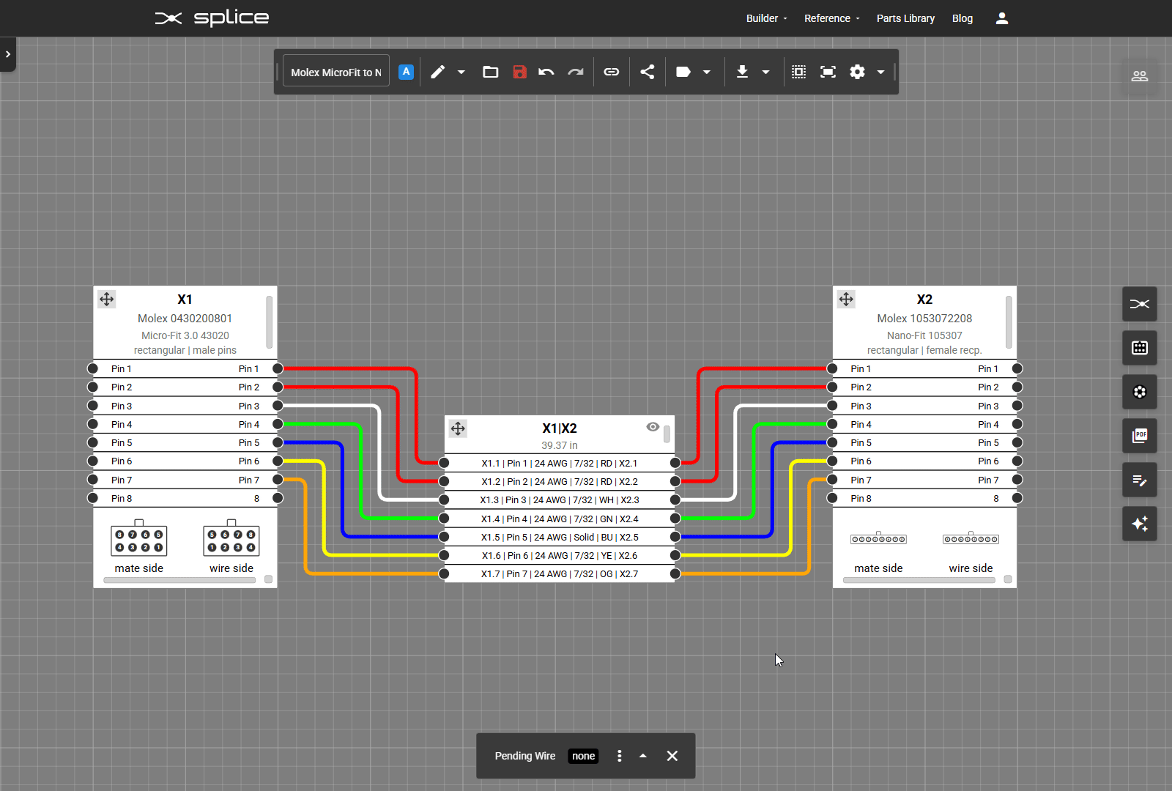Open the collaboration people icon top right
The width and height of the screenshot is (1172, 791).
click(x=1140, y=75)
